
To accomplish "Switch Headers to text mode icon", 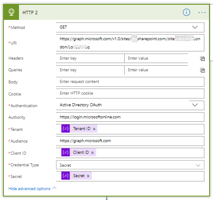I will [x=202, y=58].
